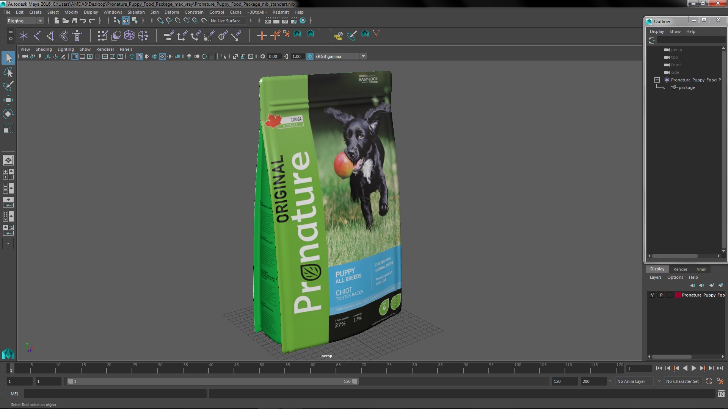Click Select camera icon in viewport toolbar
The width and height of the screenshot is (728, 409).
(25, 56)
